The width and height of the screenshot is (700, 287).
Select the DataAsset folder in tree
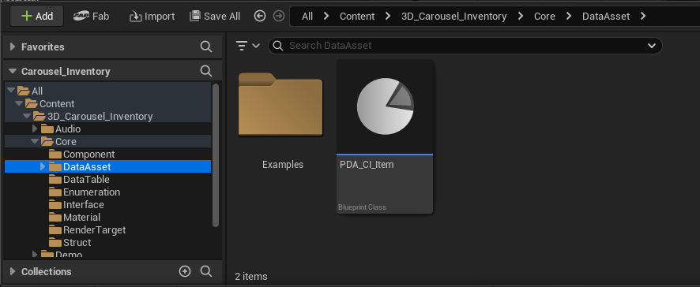(x=107, y=166)
